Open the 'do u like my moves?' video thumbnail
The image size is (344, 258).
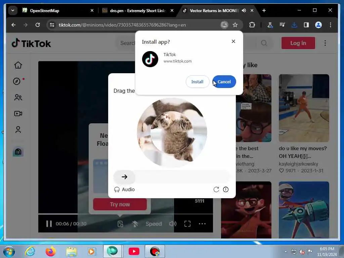[304, 108]
